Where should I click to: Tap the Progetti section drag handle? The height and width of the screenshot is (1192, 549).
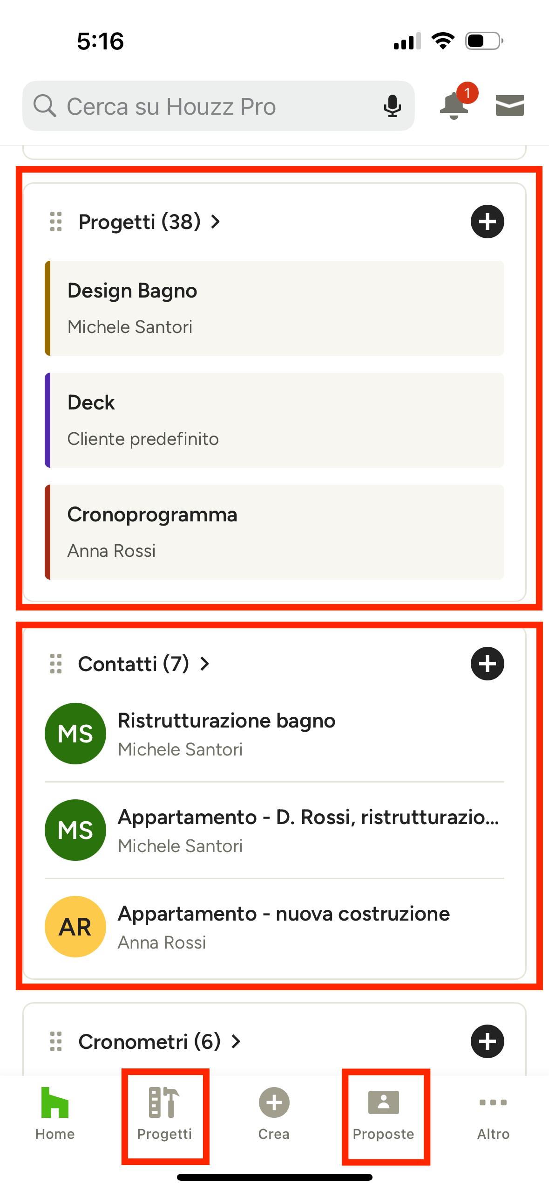(x=56, y=222)
